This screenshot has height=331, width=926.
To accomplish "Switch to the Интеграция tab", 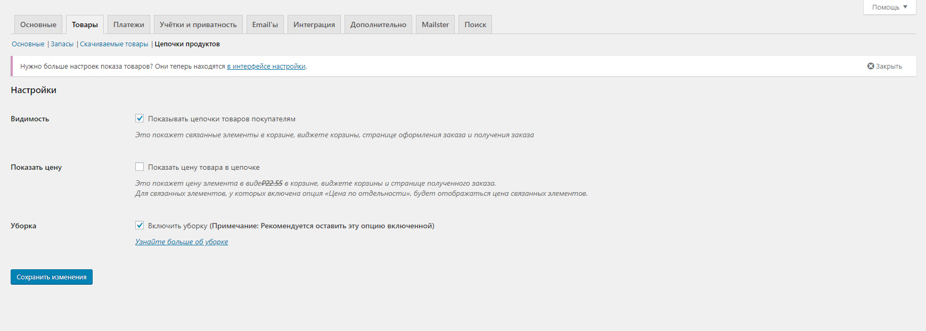I will click(314, 25).
